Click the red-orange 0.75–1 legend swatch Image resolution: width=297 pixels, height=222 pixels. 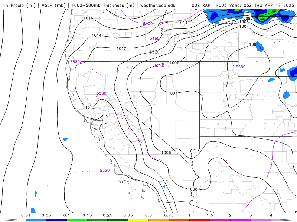click(x=179, y=220)
